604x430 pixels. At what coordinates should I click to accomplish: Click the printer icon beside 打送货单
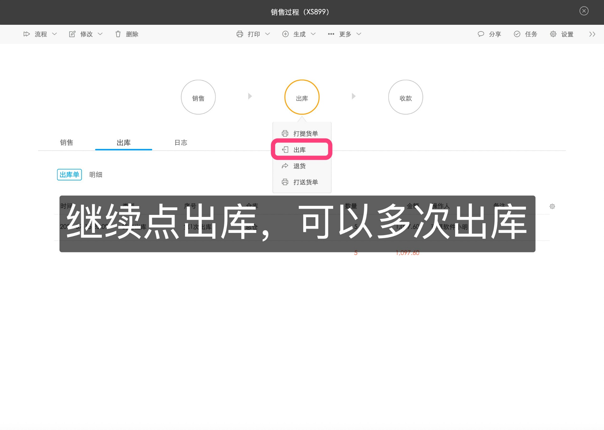[285, 182]
